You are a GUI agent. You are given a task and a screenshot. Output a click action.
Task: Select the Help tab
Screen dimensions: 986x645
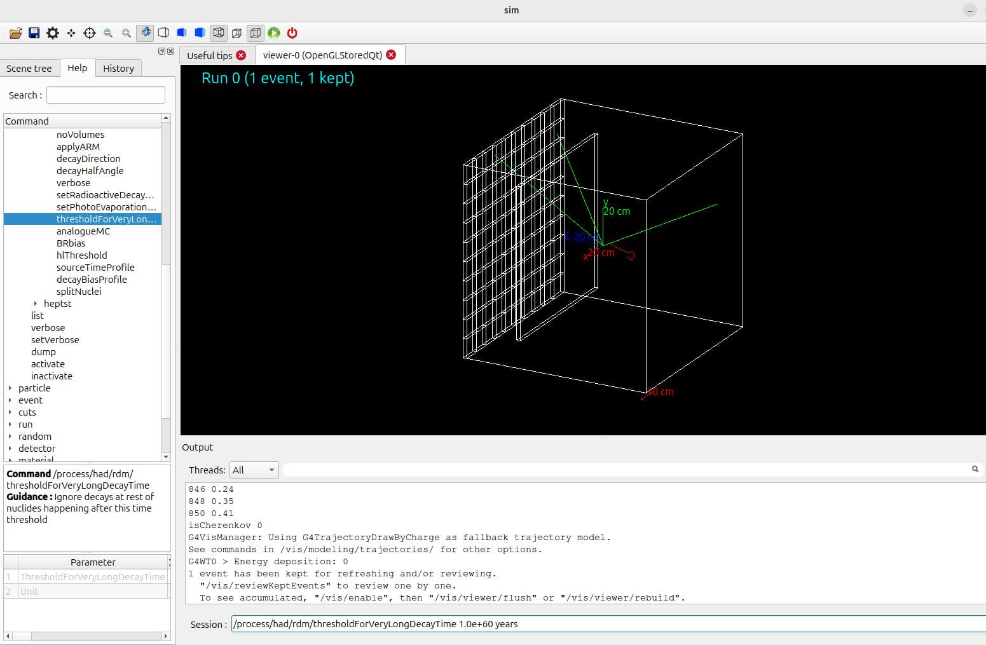[78, 68]
